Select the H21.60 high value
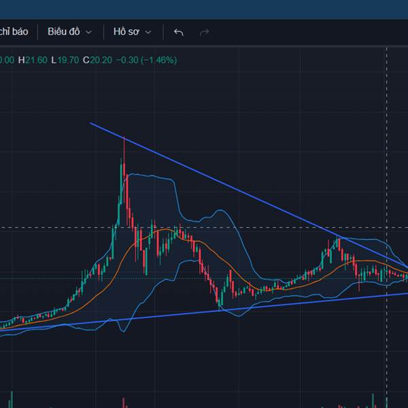Viewport: 408px width, 408px height. click(x=33, y=60)
